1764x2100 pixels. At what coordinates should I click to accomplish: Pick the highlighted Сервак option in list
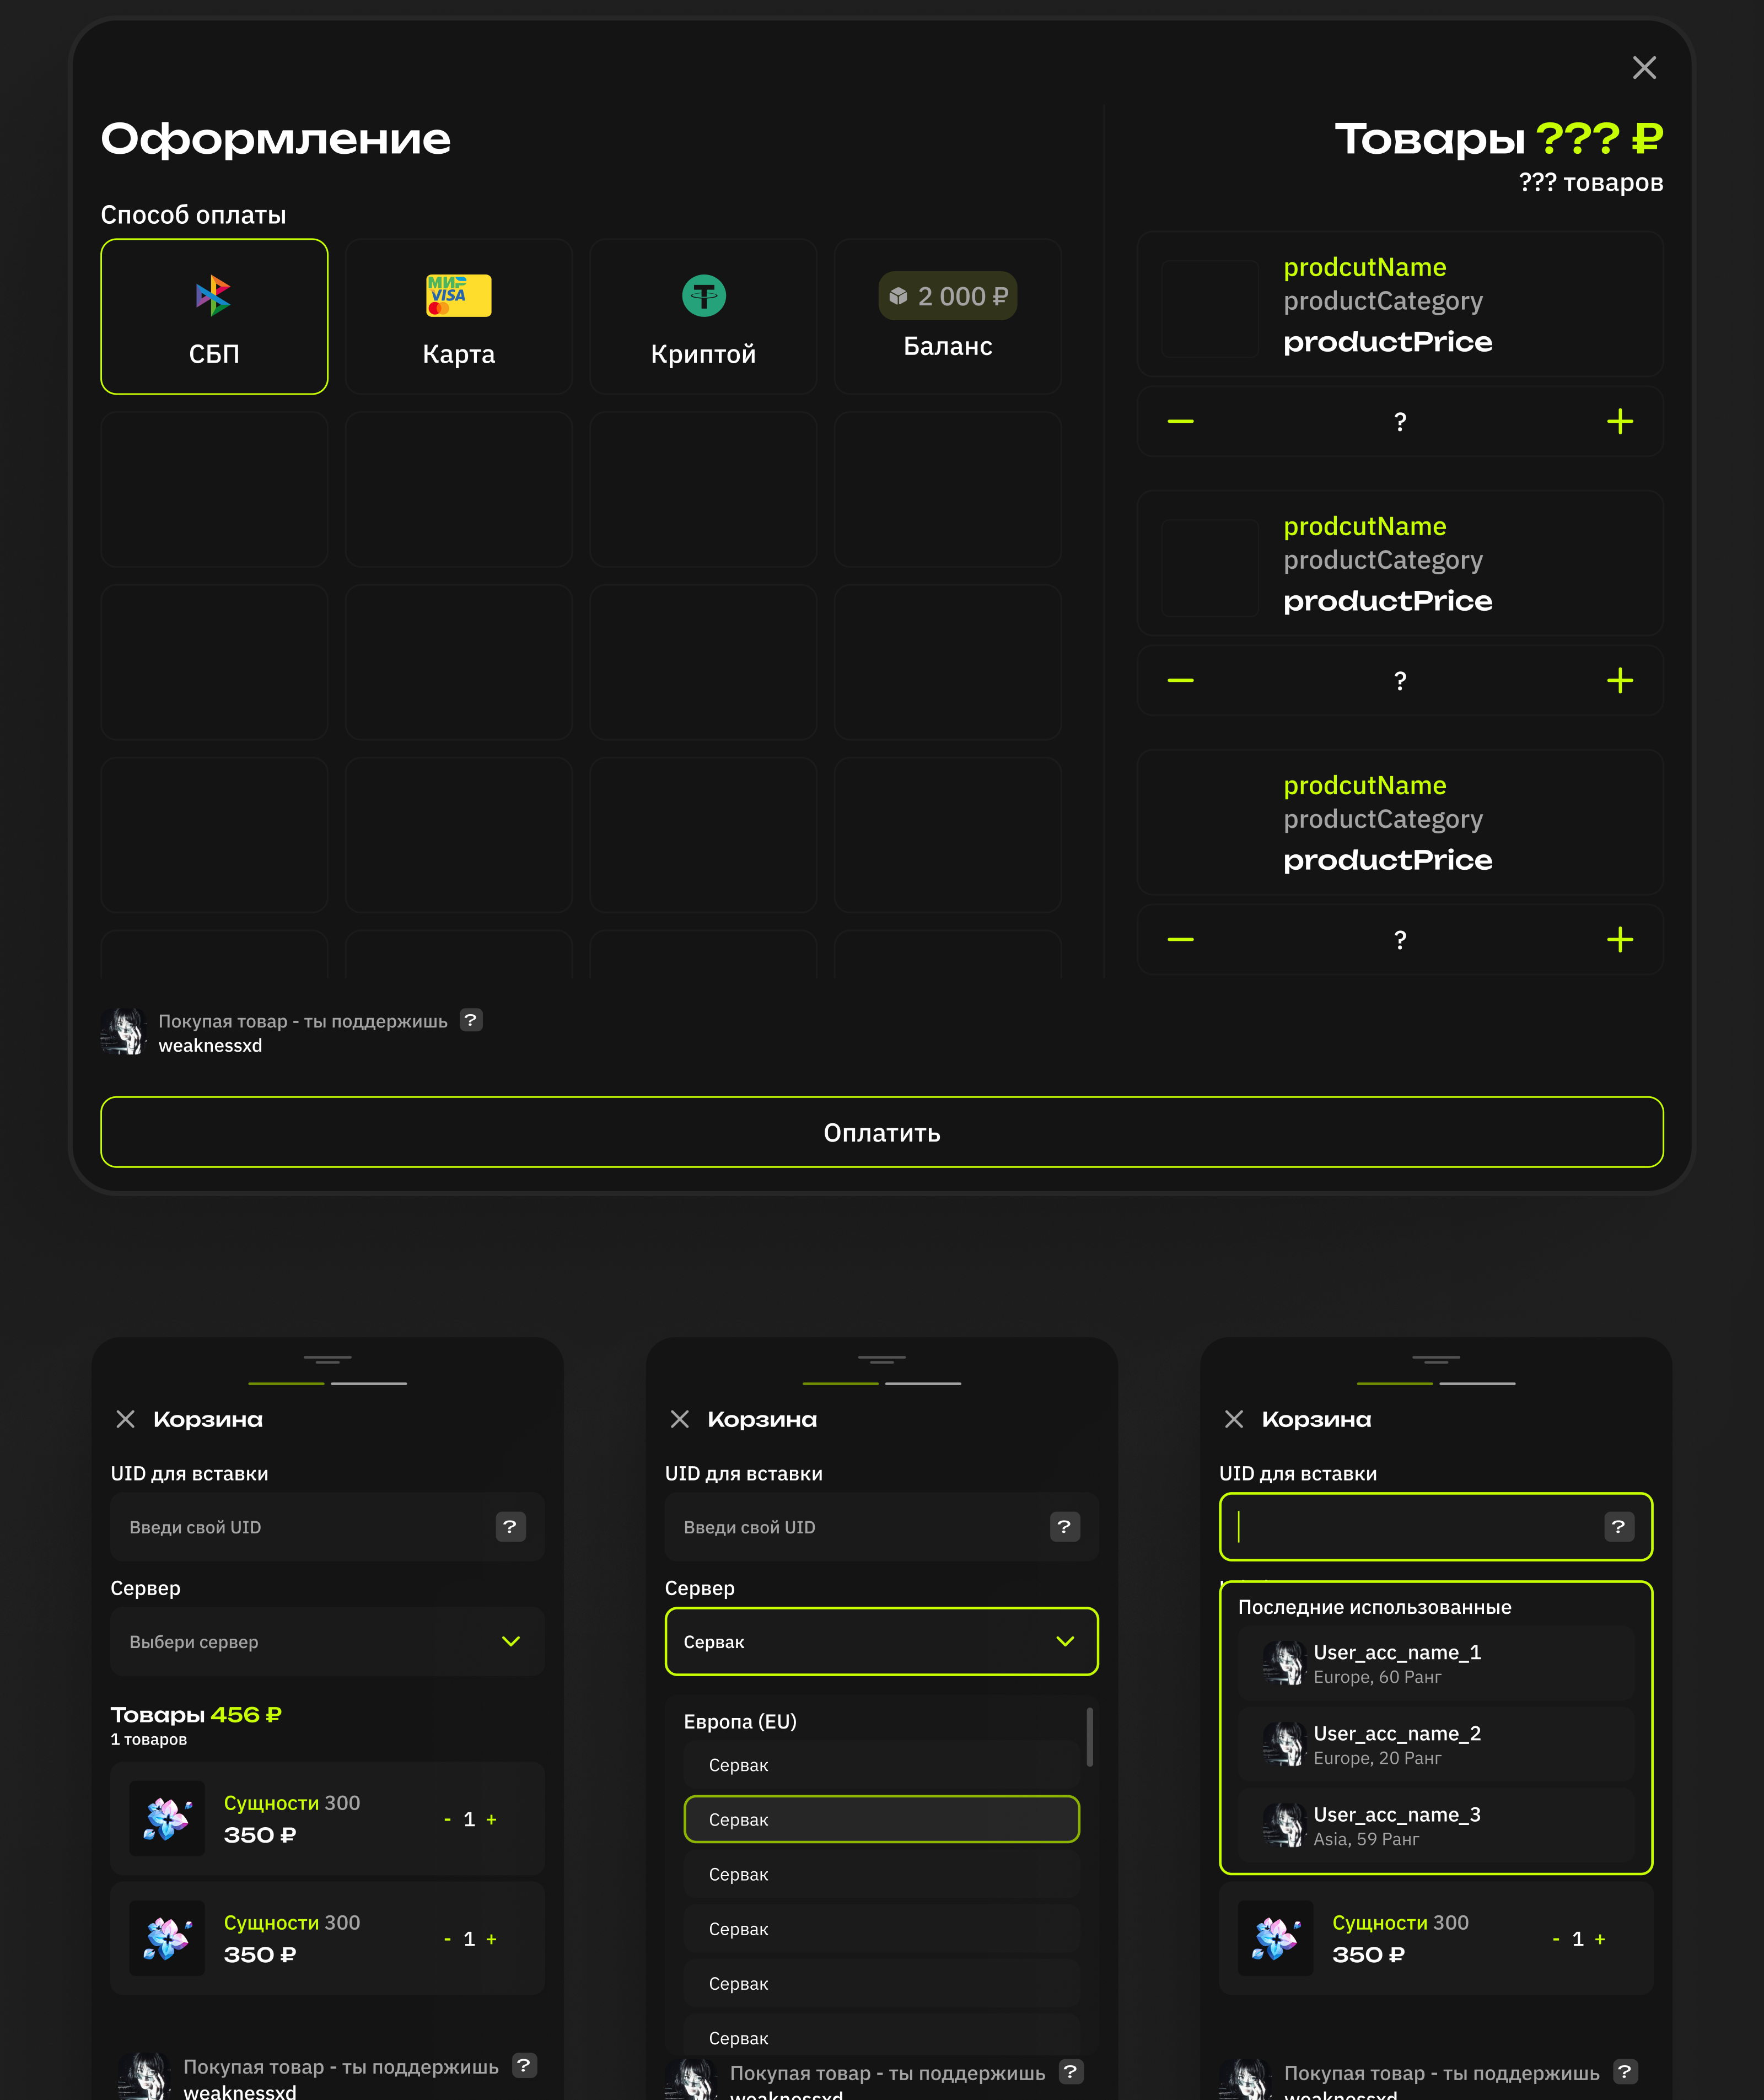click(881, 1819)
